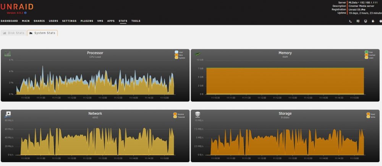Viewport: 382px width, 166px height.
Task: Open the Settings menu
Action: [69, 21]
